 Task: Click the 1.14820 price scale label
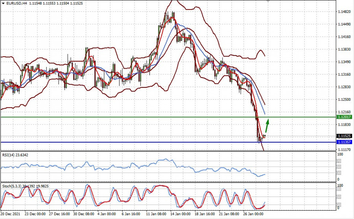coord(345,12)
